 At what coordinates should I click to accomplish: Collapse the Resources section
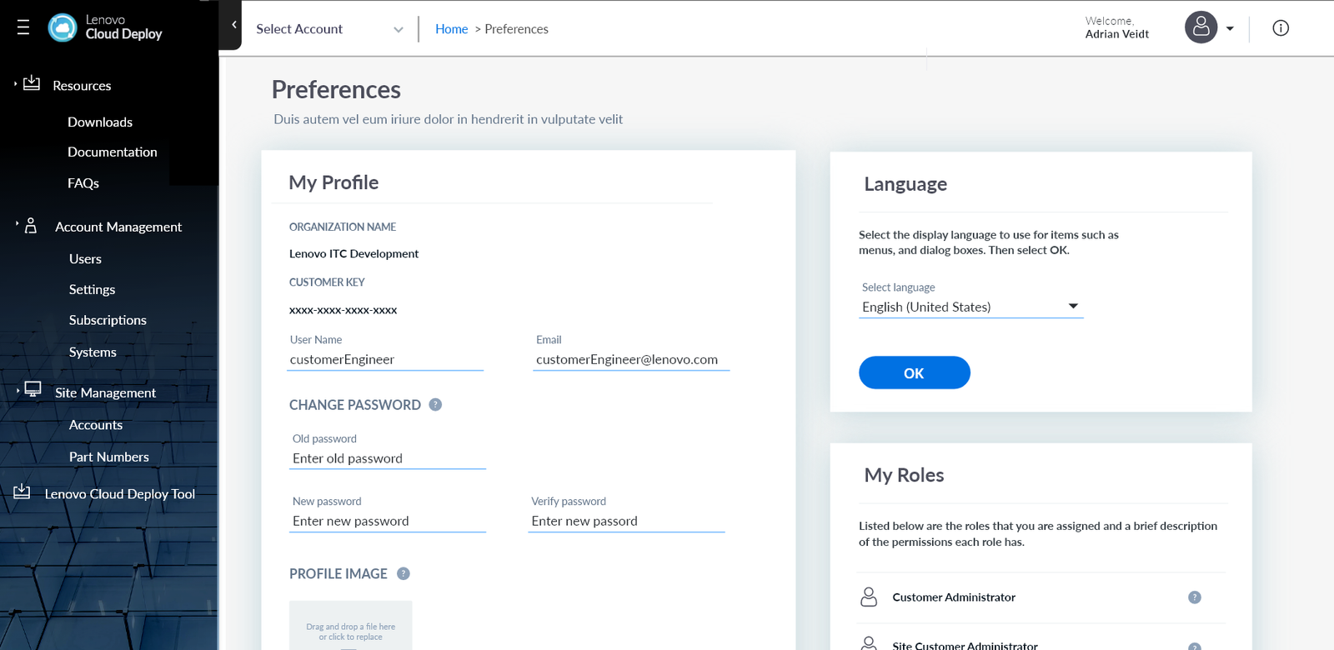pyautogui.click(x=16, y=84)
